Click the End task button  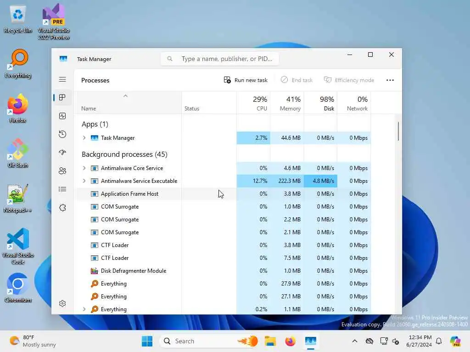click(297, 80)
